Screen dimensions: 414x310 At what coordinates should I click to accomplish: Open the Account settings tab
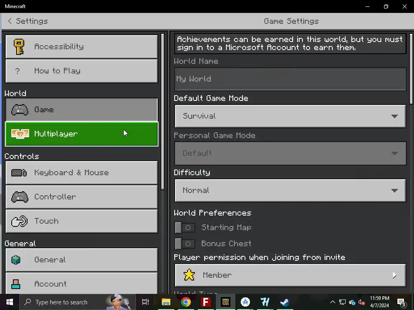click(x=82, y=284)
